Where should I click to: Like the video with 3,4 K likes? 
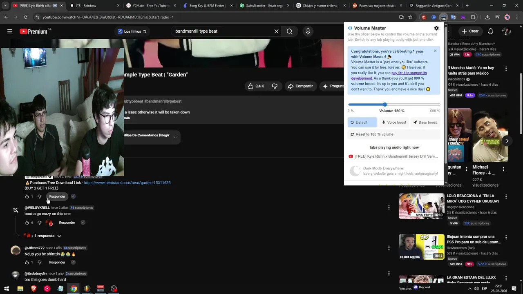(x=255, y=86)
